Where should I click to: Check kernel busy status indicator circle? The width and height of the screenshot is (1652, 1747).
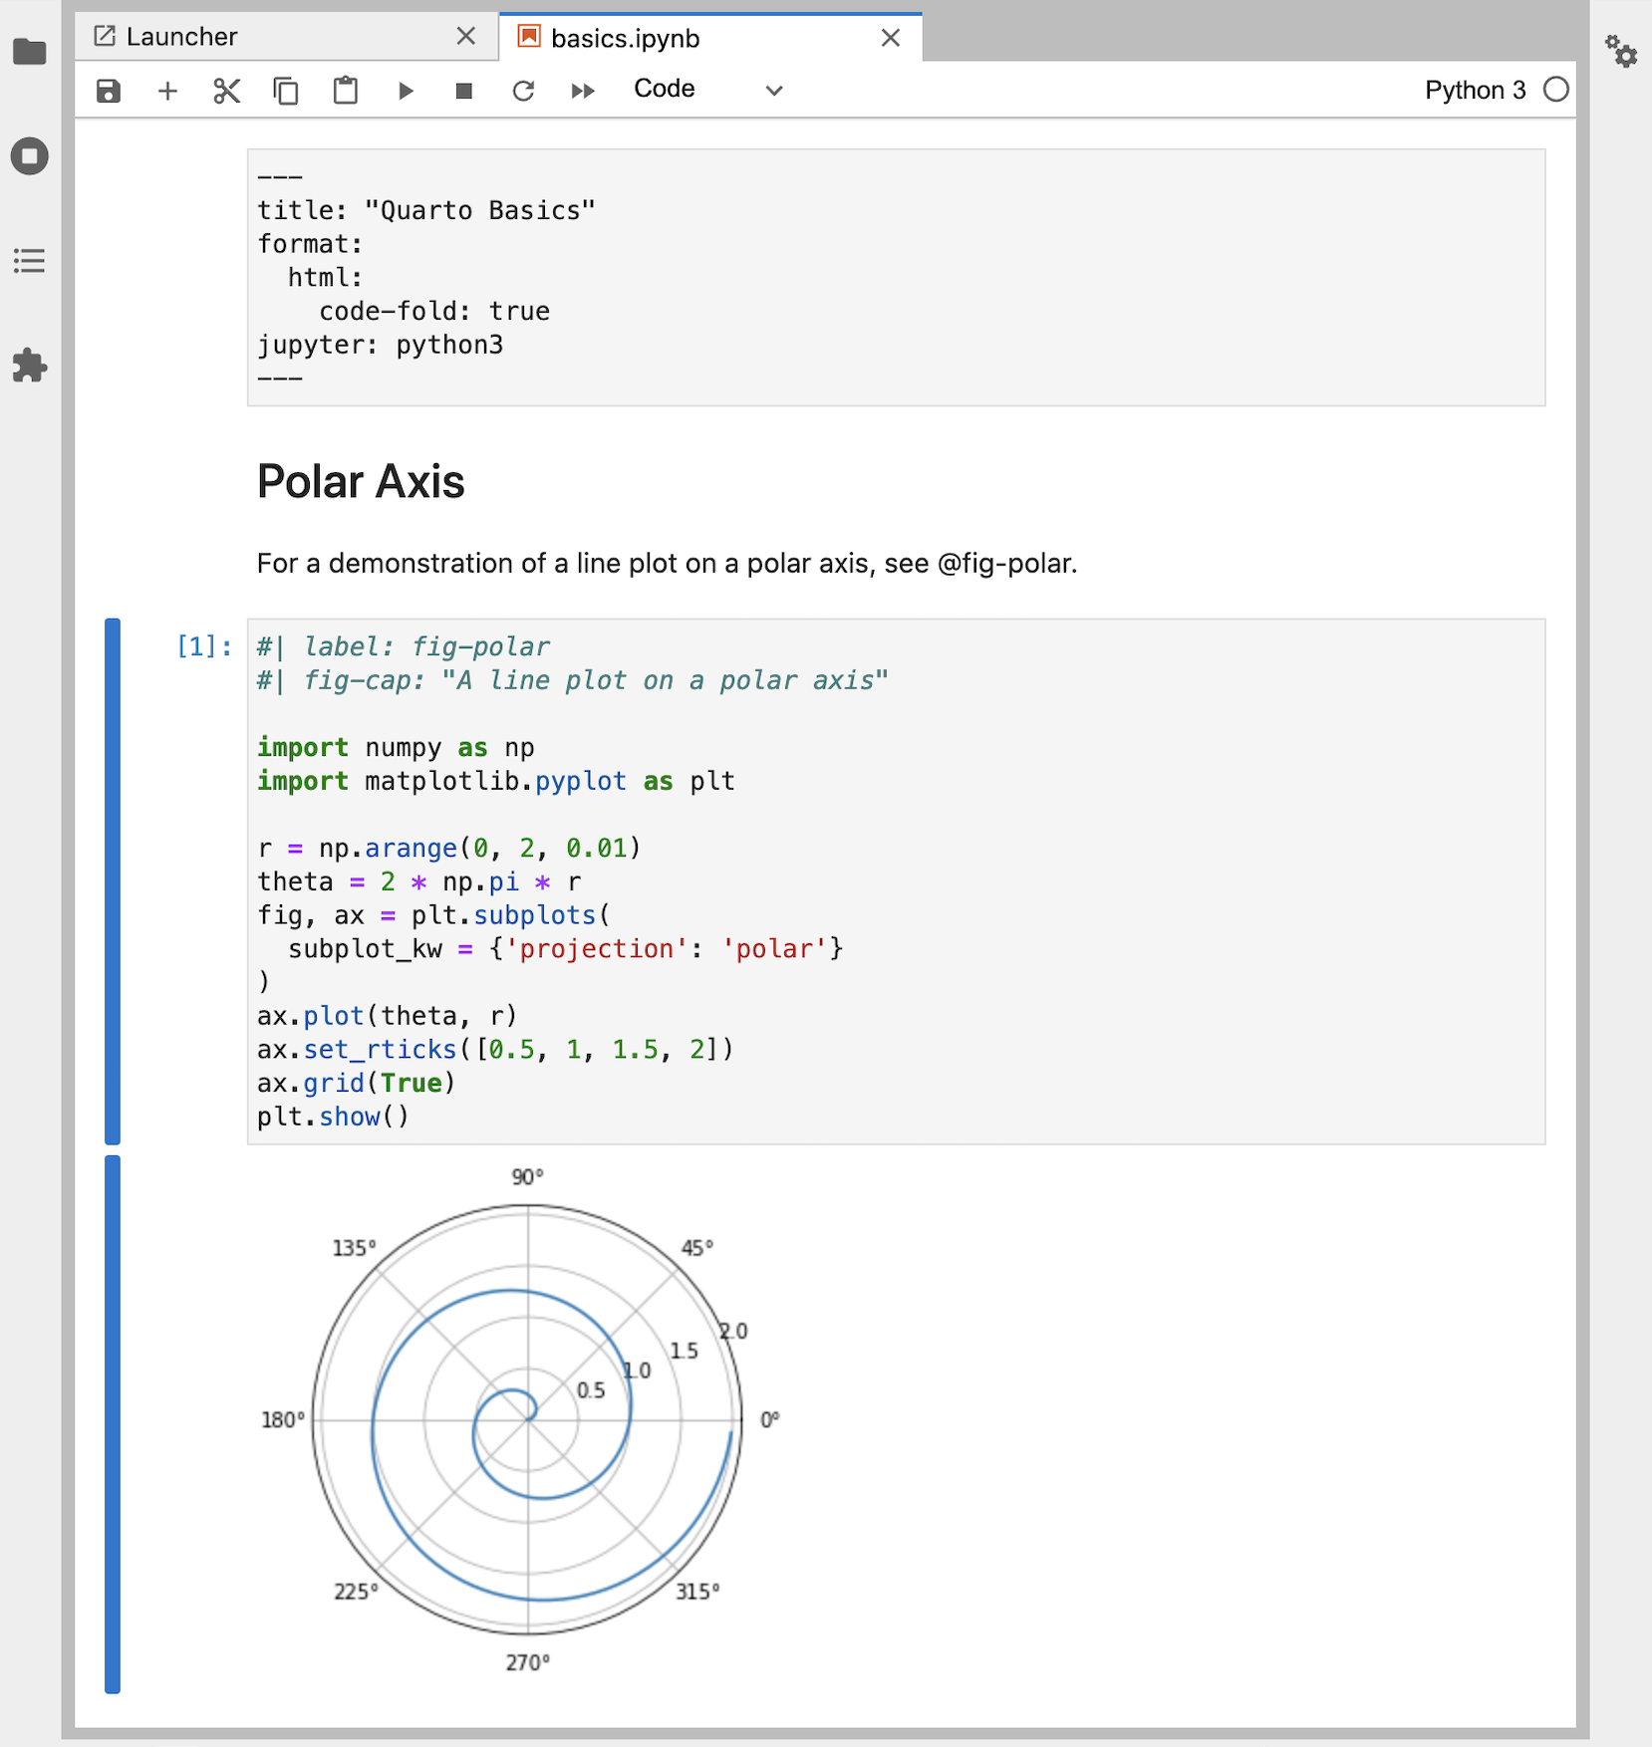point(1556,90)
